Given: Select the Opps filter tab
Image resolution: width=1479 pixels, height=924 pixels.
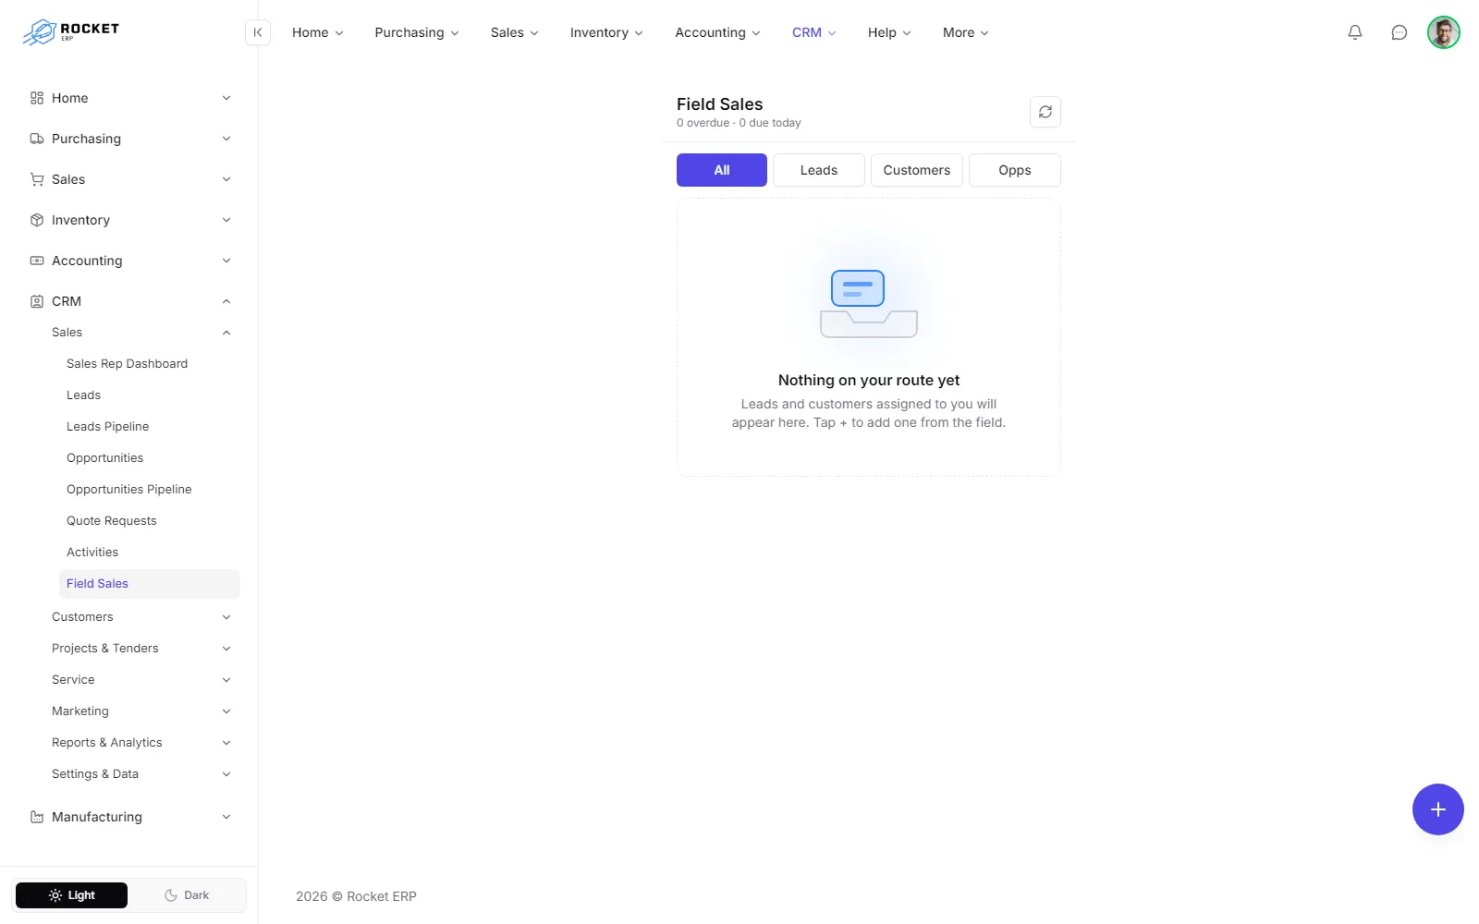Looking at the screenshot, I should click(1015, 170).
